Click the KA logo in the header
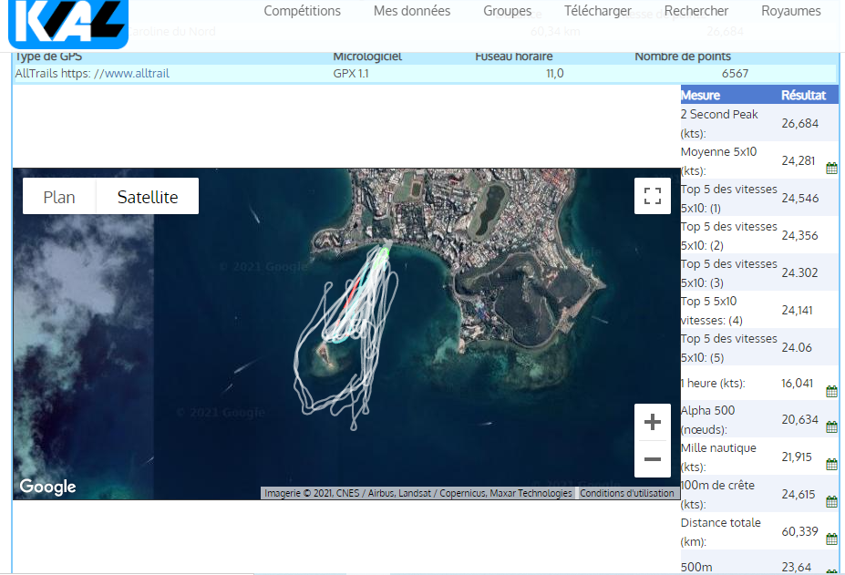 point(68,23)
